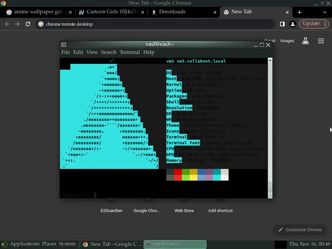332x249 pixels.
Task: Click the Resolution label in neofetch
Action: [x=179, y=108]
